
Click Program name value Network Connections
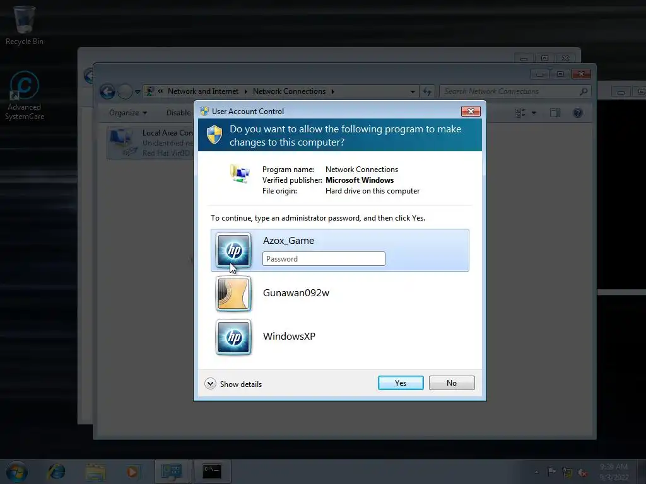coord(361,170)
